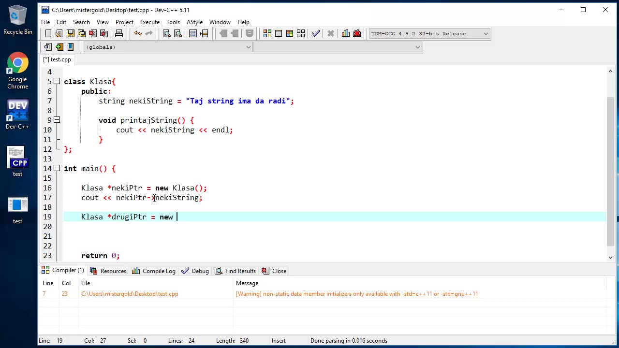Start debugging with the checkmark icon

[x=316, y=33]
